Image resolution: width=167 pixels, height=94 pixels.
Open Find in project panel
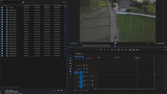55,90
